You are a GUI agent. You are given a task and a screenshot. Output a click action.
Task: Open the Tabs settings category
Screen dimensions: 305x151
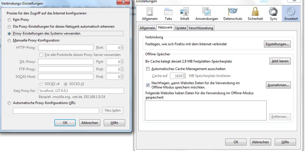(x=168, y=14)
